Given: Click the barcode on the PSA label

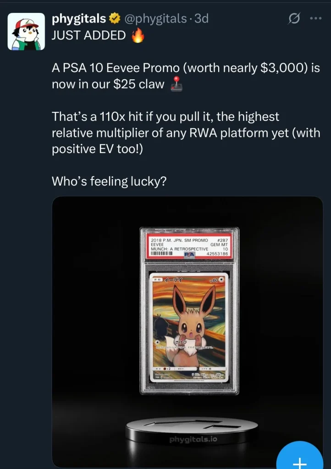Looking at the screenshot, I should 161,254.
